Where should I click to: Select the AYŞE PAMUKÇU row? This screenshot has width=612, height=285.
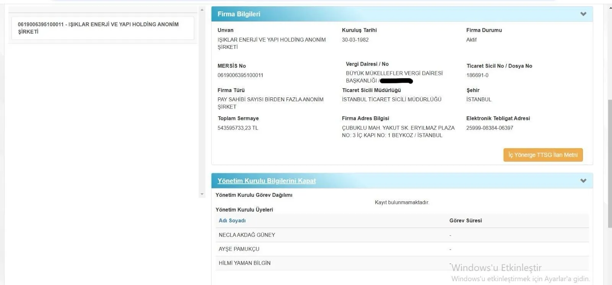click(239, 249)
